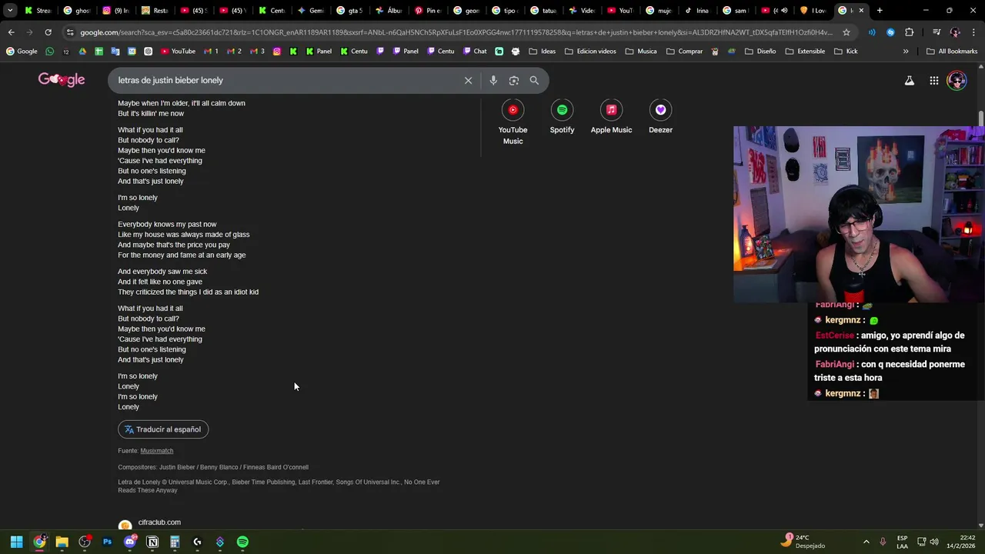Go forward one page in Chrome
Screen dimensions: 985x554
coord(29,32)
